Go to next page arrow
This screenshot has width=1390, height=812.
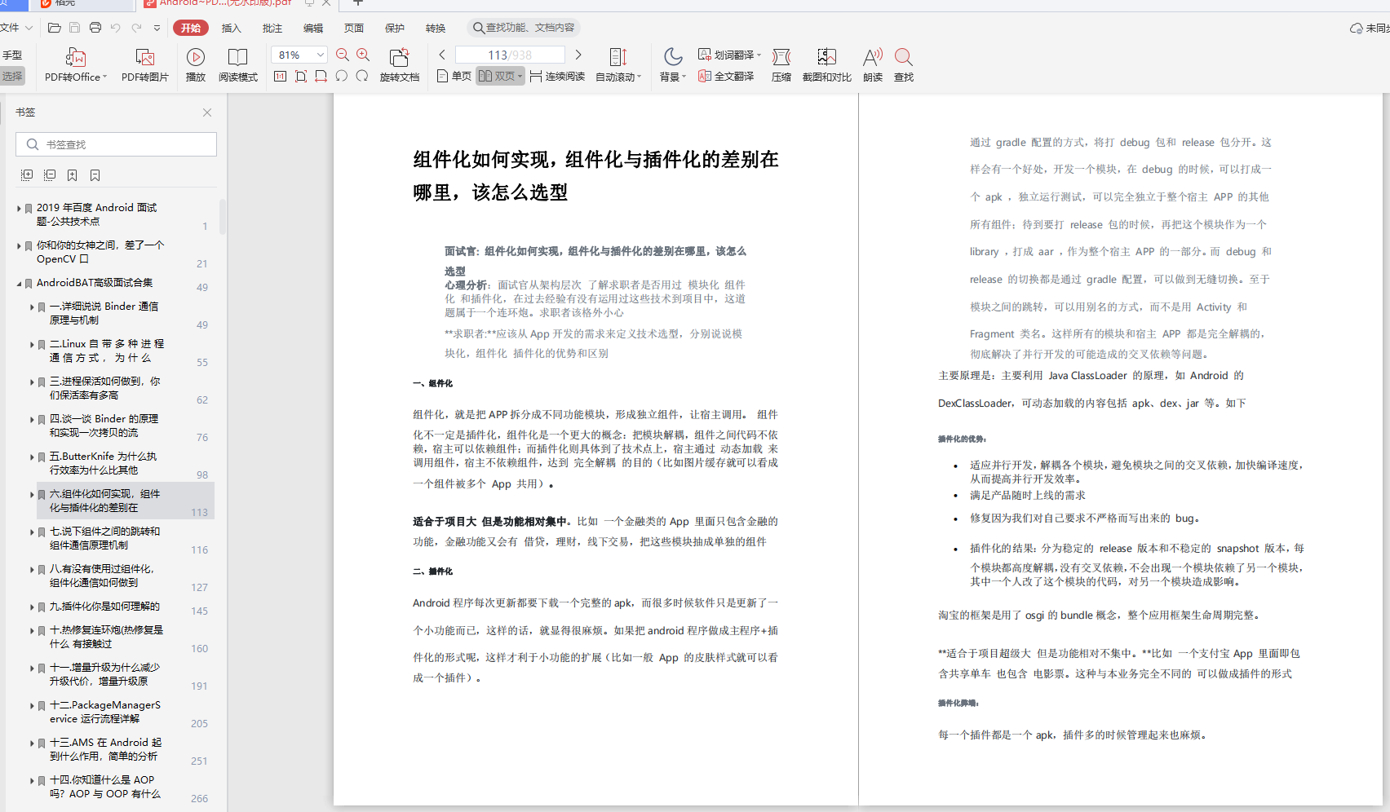click(578, 55)
